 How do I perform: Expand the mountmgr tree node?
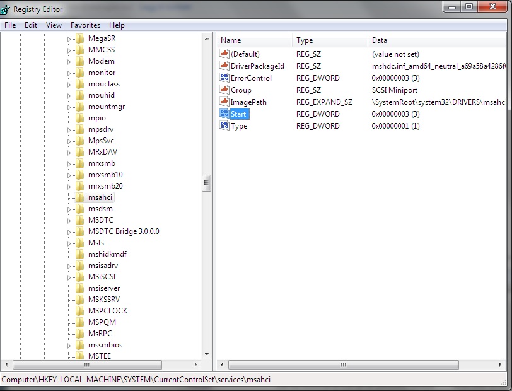coord(69,107)
